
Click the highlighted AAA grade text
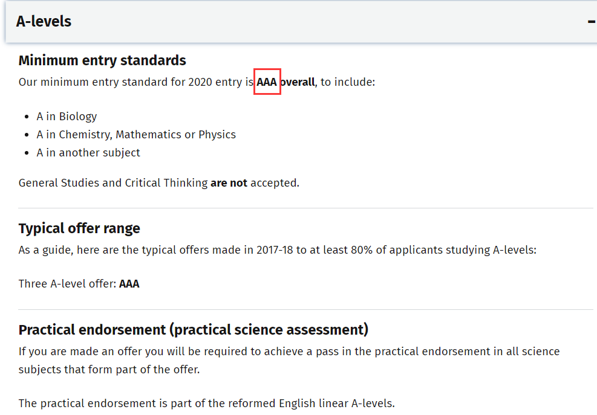coord(267,82)
